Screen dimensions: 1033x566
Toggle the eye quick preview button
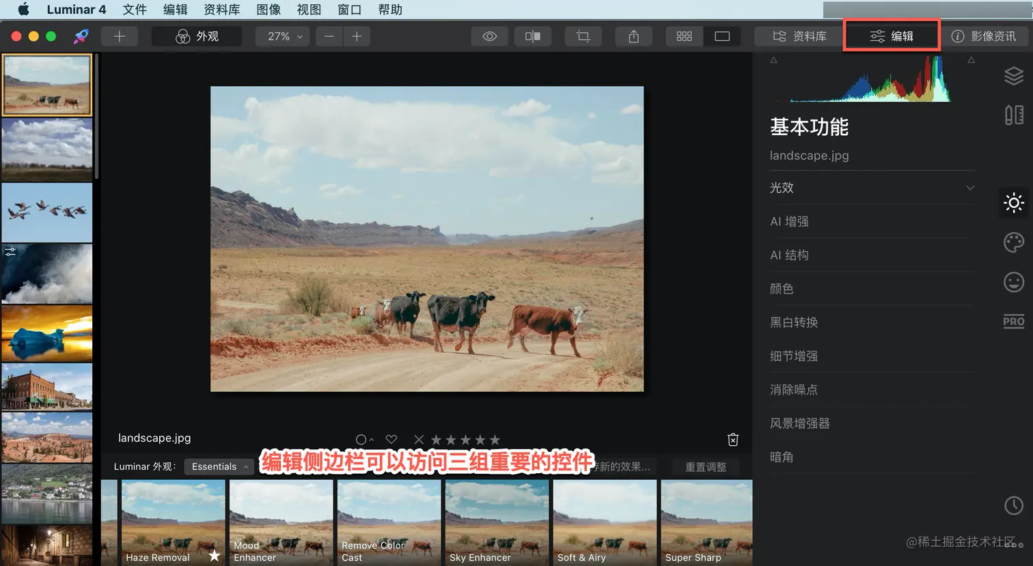(490, 36)
